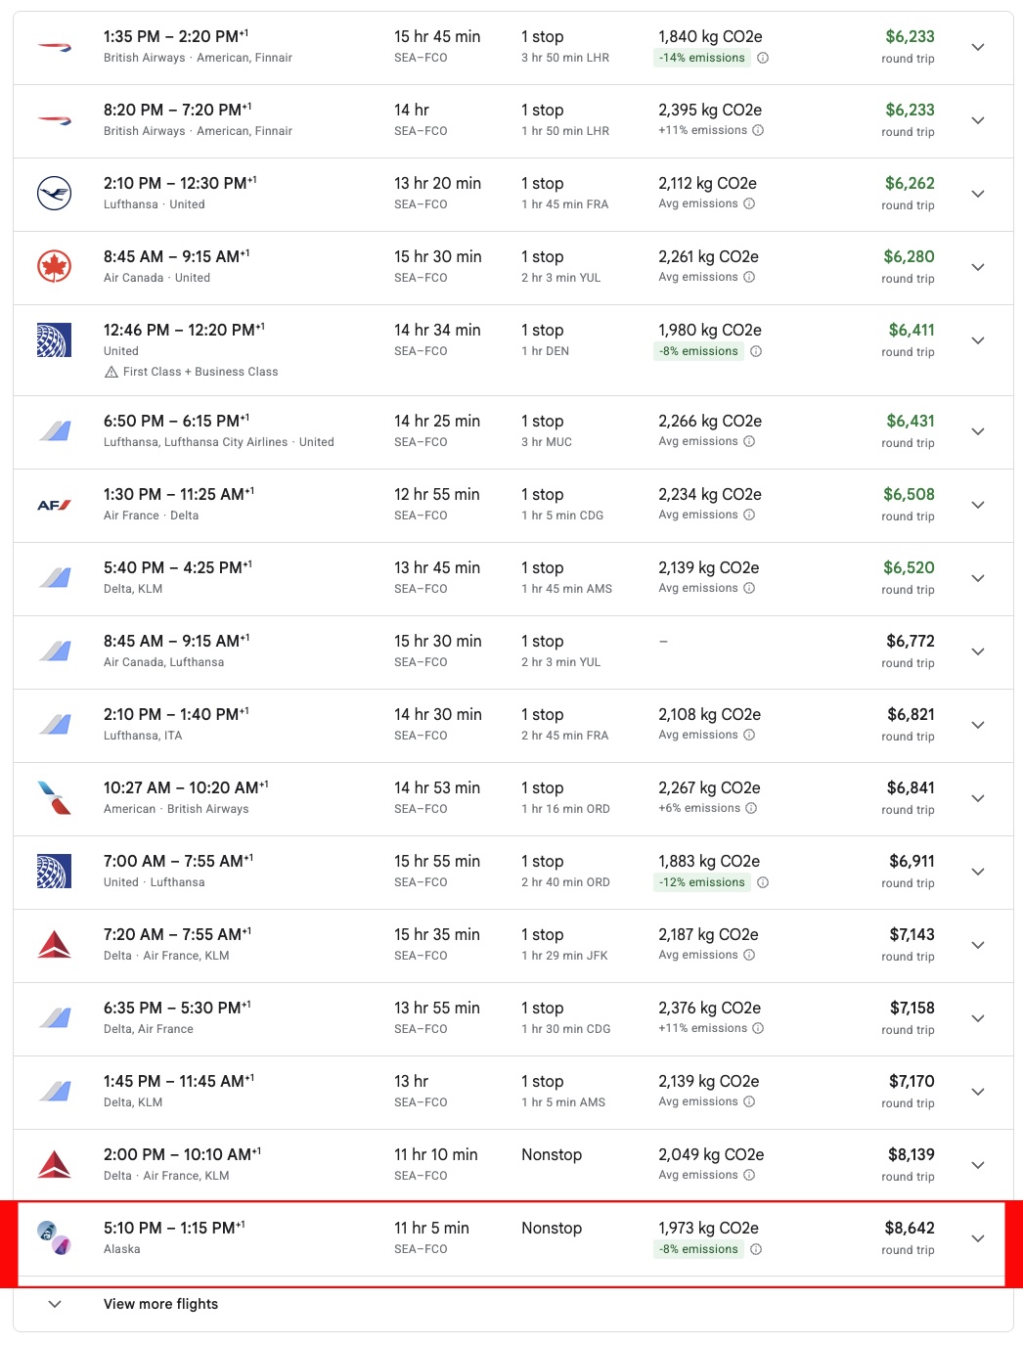Expand the $6,262 Lufthansa flight chevron
Viewport: 1023px width, 1346px height.
click(x=977, y=194)
